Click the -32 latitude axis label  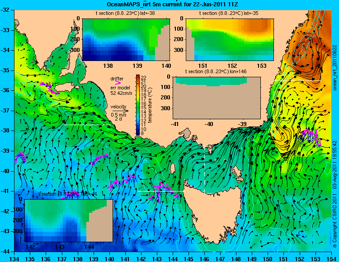pyautogui.click(x=5, y=10)
